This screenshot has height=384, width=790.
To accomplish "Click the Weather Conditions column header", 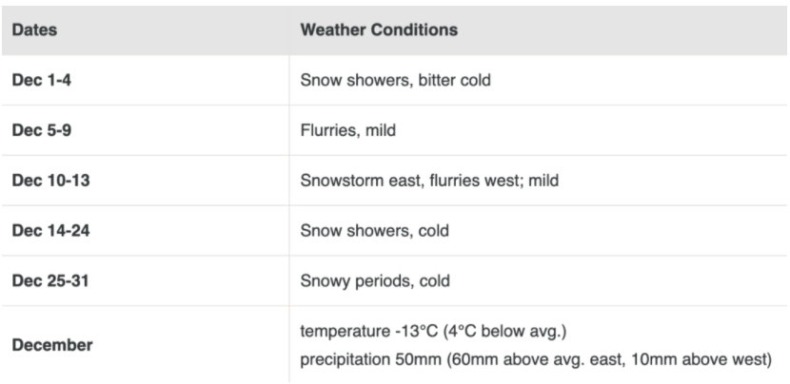I will pyautogui.click(x=379, y=29).
